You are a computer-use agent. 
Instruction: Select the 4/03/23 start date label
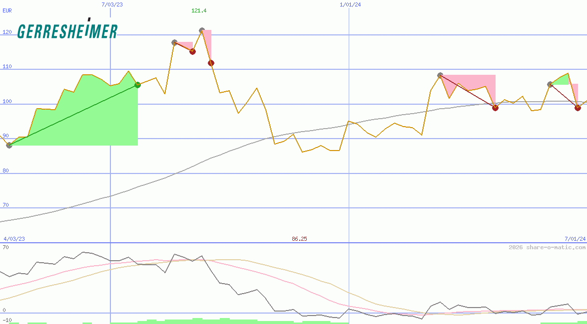coord(14,239)
